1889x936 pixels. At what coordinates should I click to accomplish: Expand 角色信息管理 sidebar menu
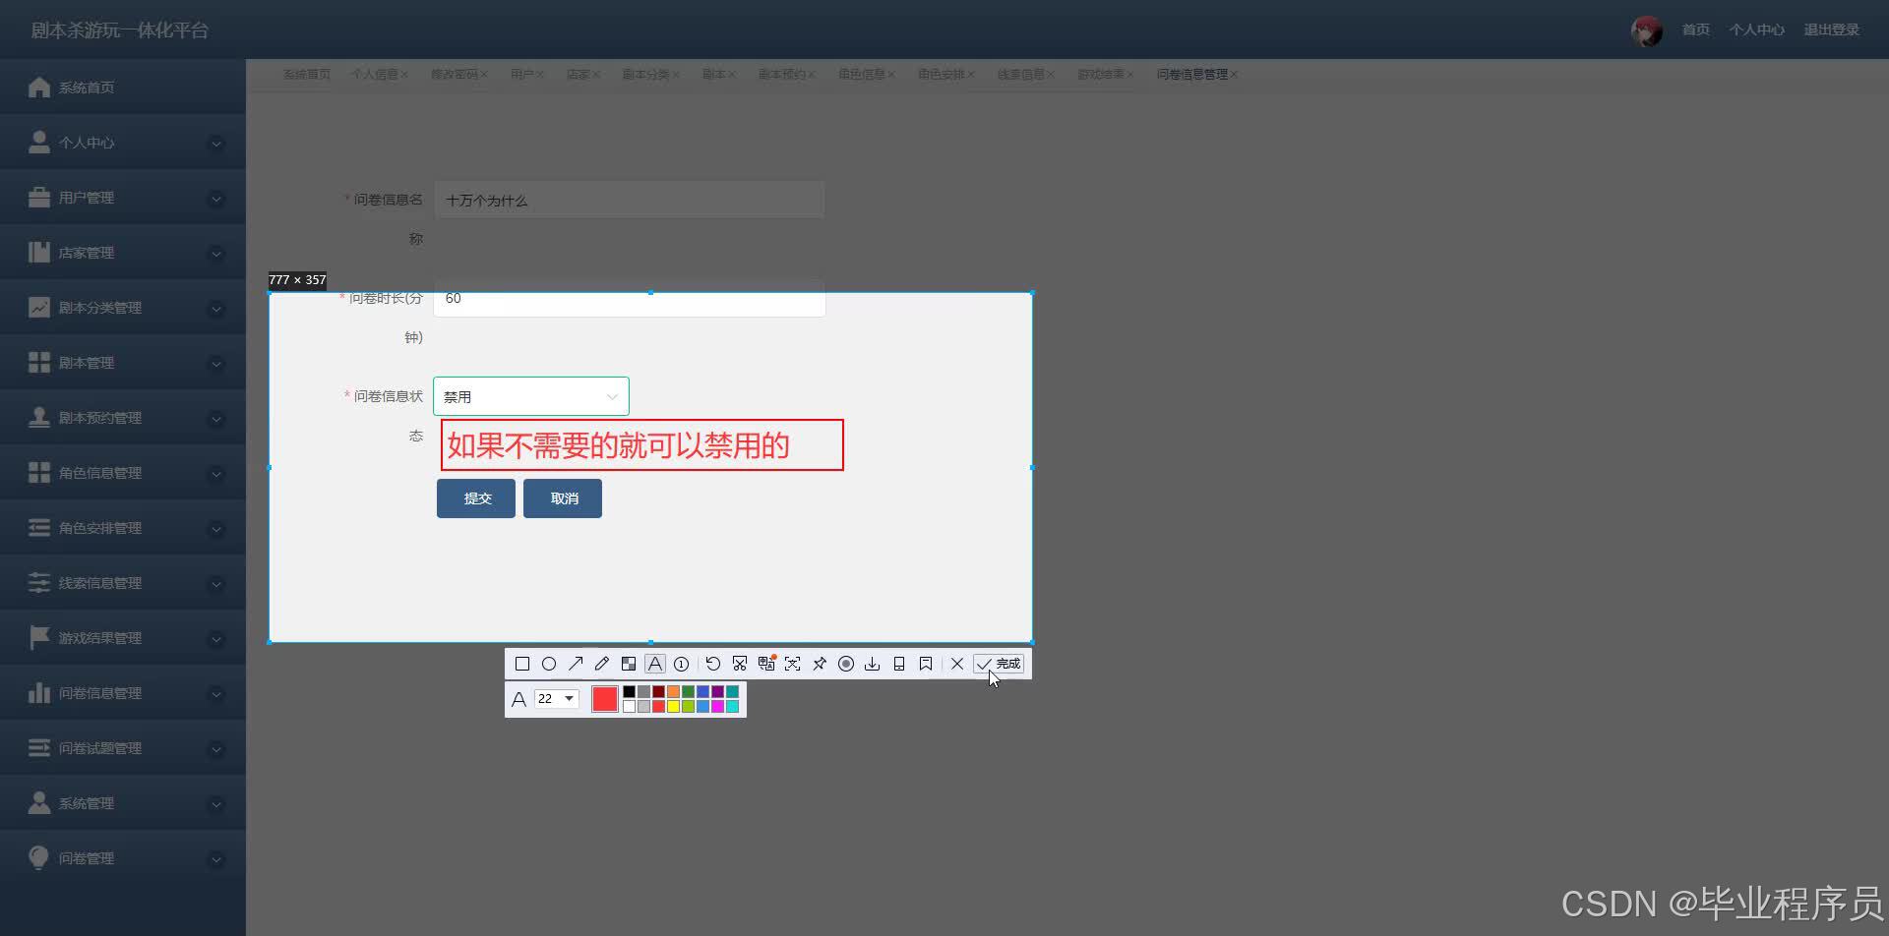click(x=123, y=472)
